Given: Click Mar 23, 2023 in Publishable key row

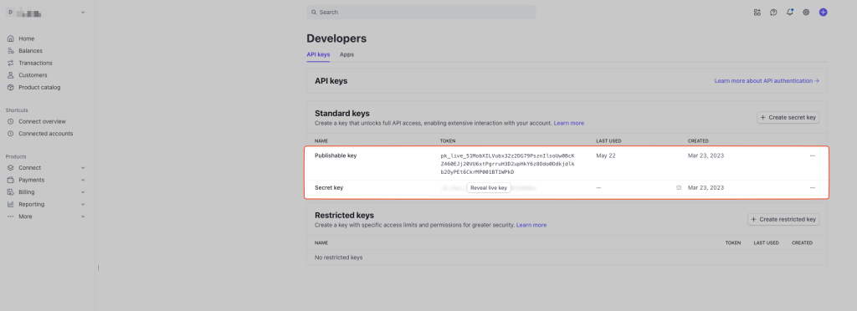Looking at the screenshot, I should tap(706, 155).
